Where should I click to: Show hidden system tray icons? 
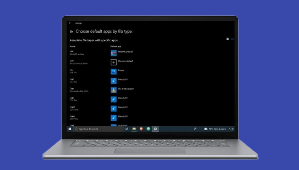pyautogui.click(x=229, y=129)
